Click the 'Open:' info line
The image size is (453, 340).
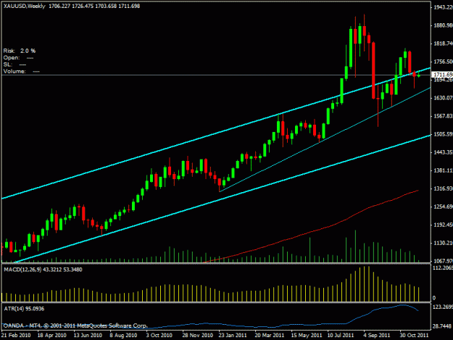coord(18,58)
